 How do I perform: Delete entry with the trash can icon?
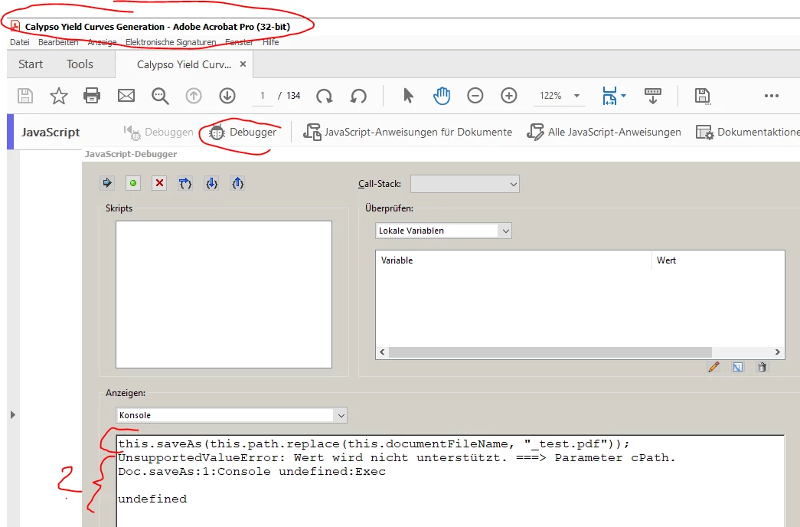point(762,367)
